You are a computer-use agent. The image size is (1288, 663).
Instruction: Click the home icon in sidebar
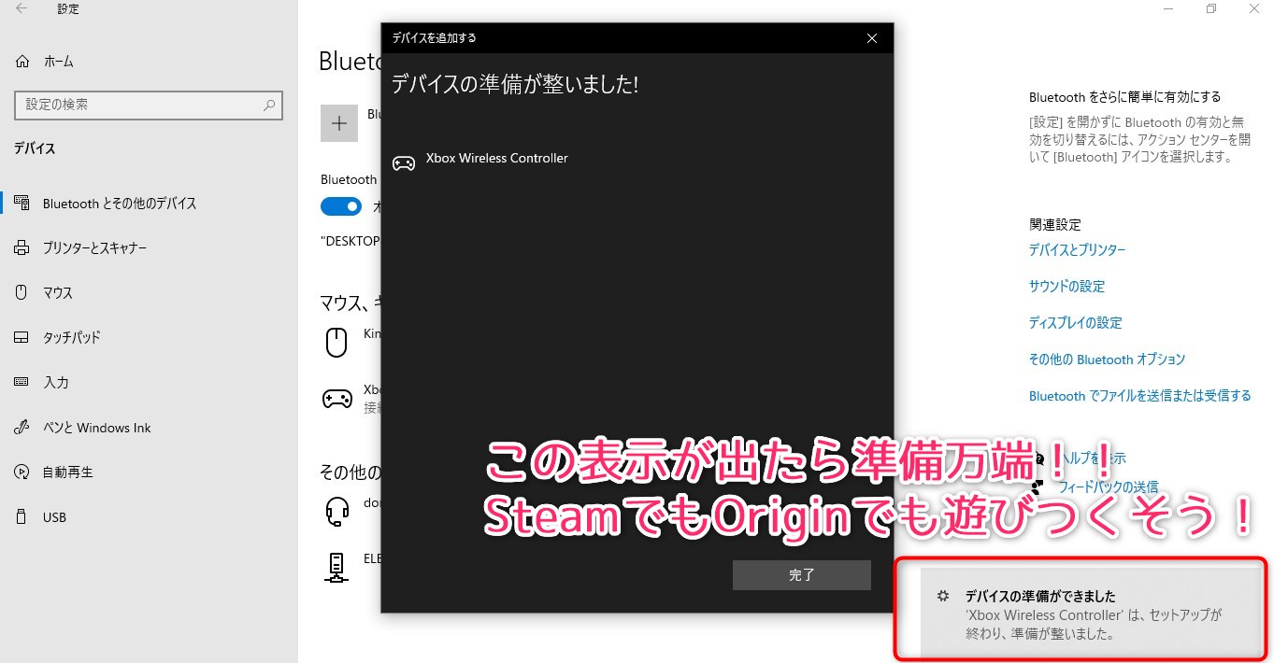pyautogui.click(x=21, y=62)
